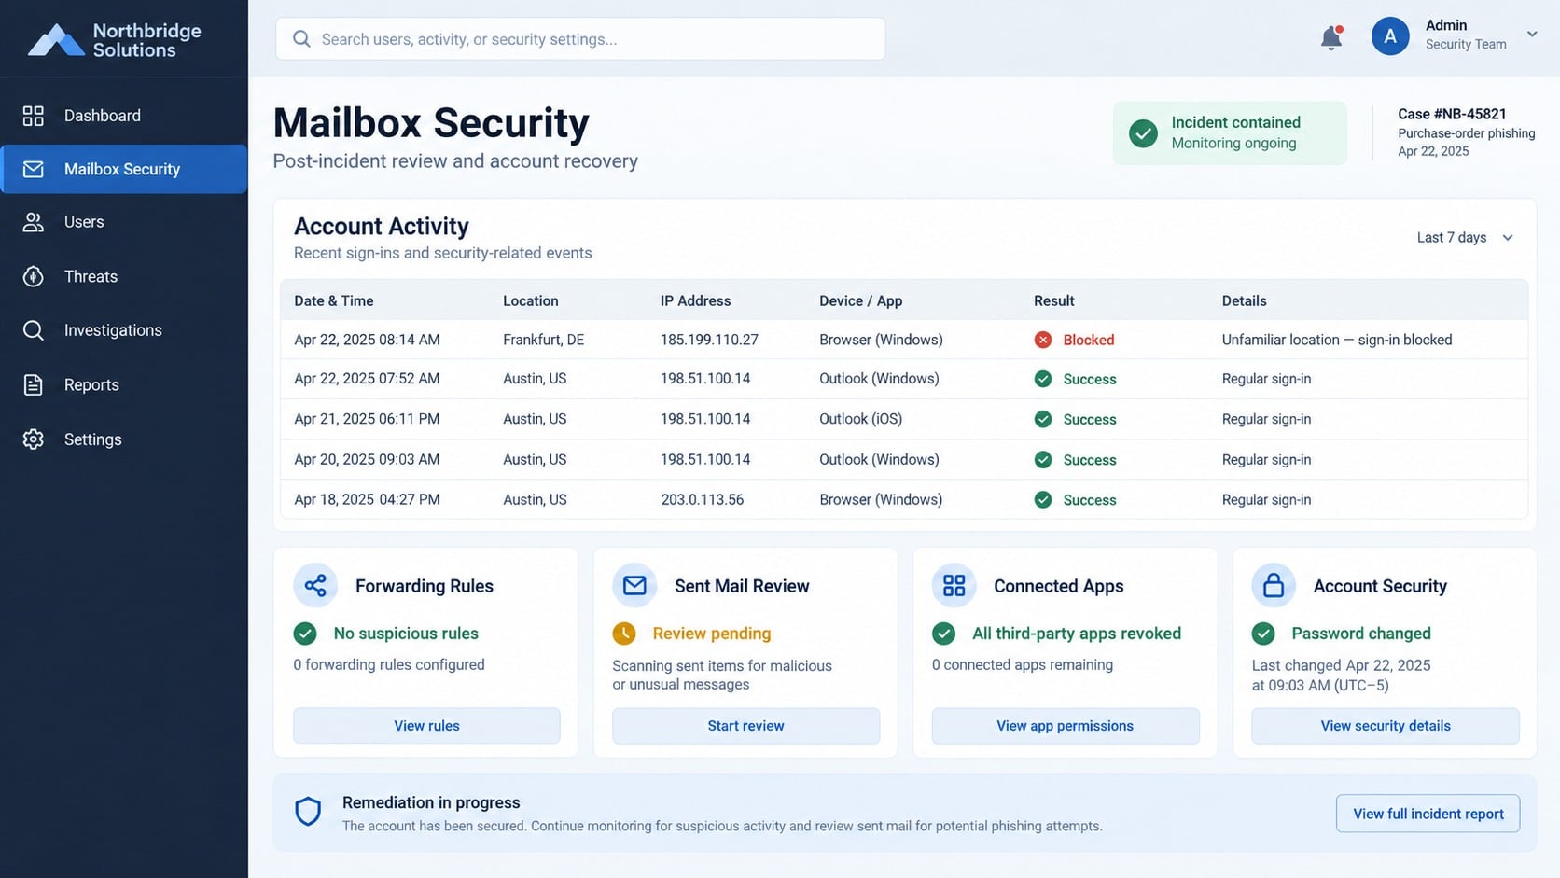Click the red Blocked result label

point(1089,340)
